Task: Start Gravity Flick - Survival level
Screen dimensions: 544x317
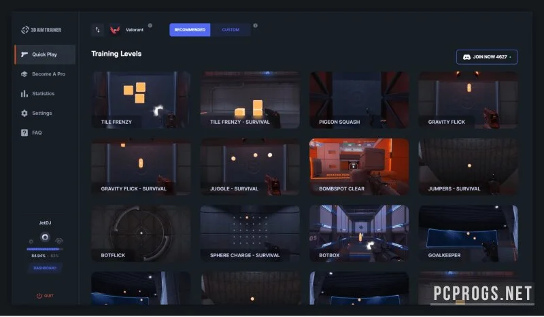Action: pyautogui.click(x=141, y=167)
